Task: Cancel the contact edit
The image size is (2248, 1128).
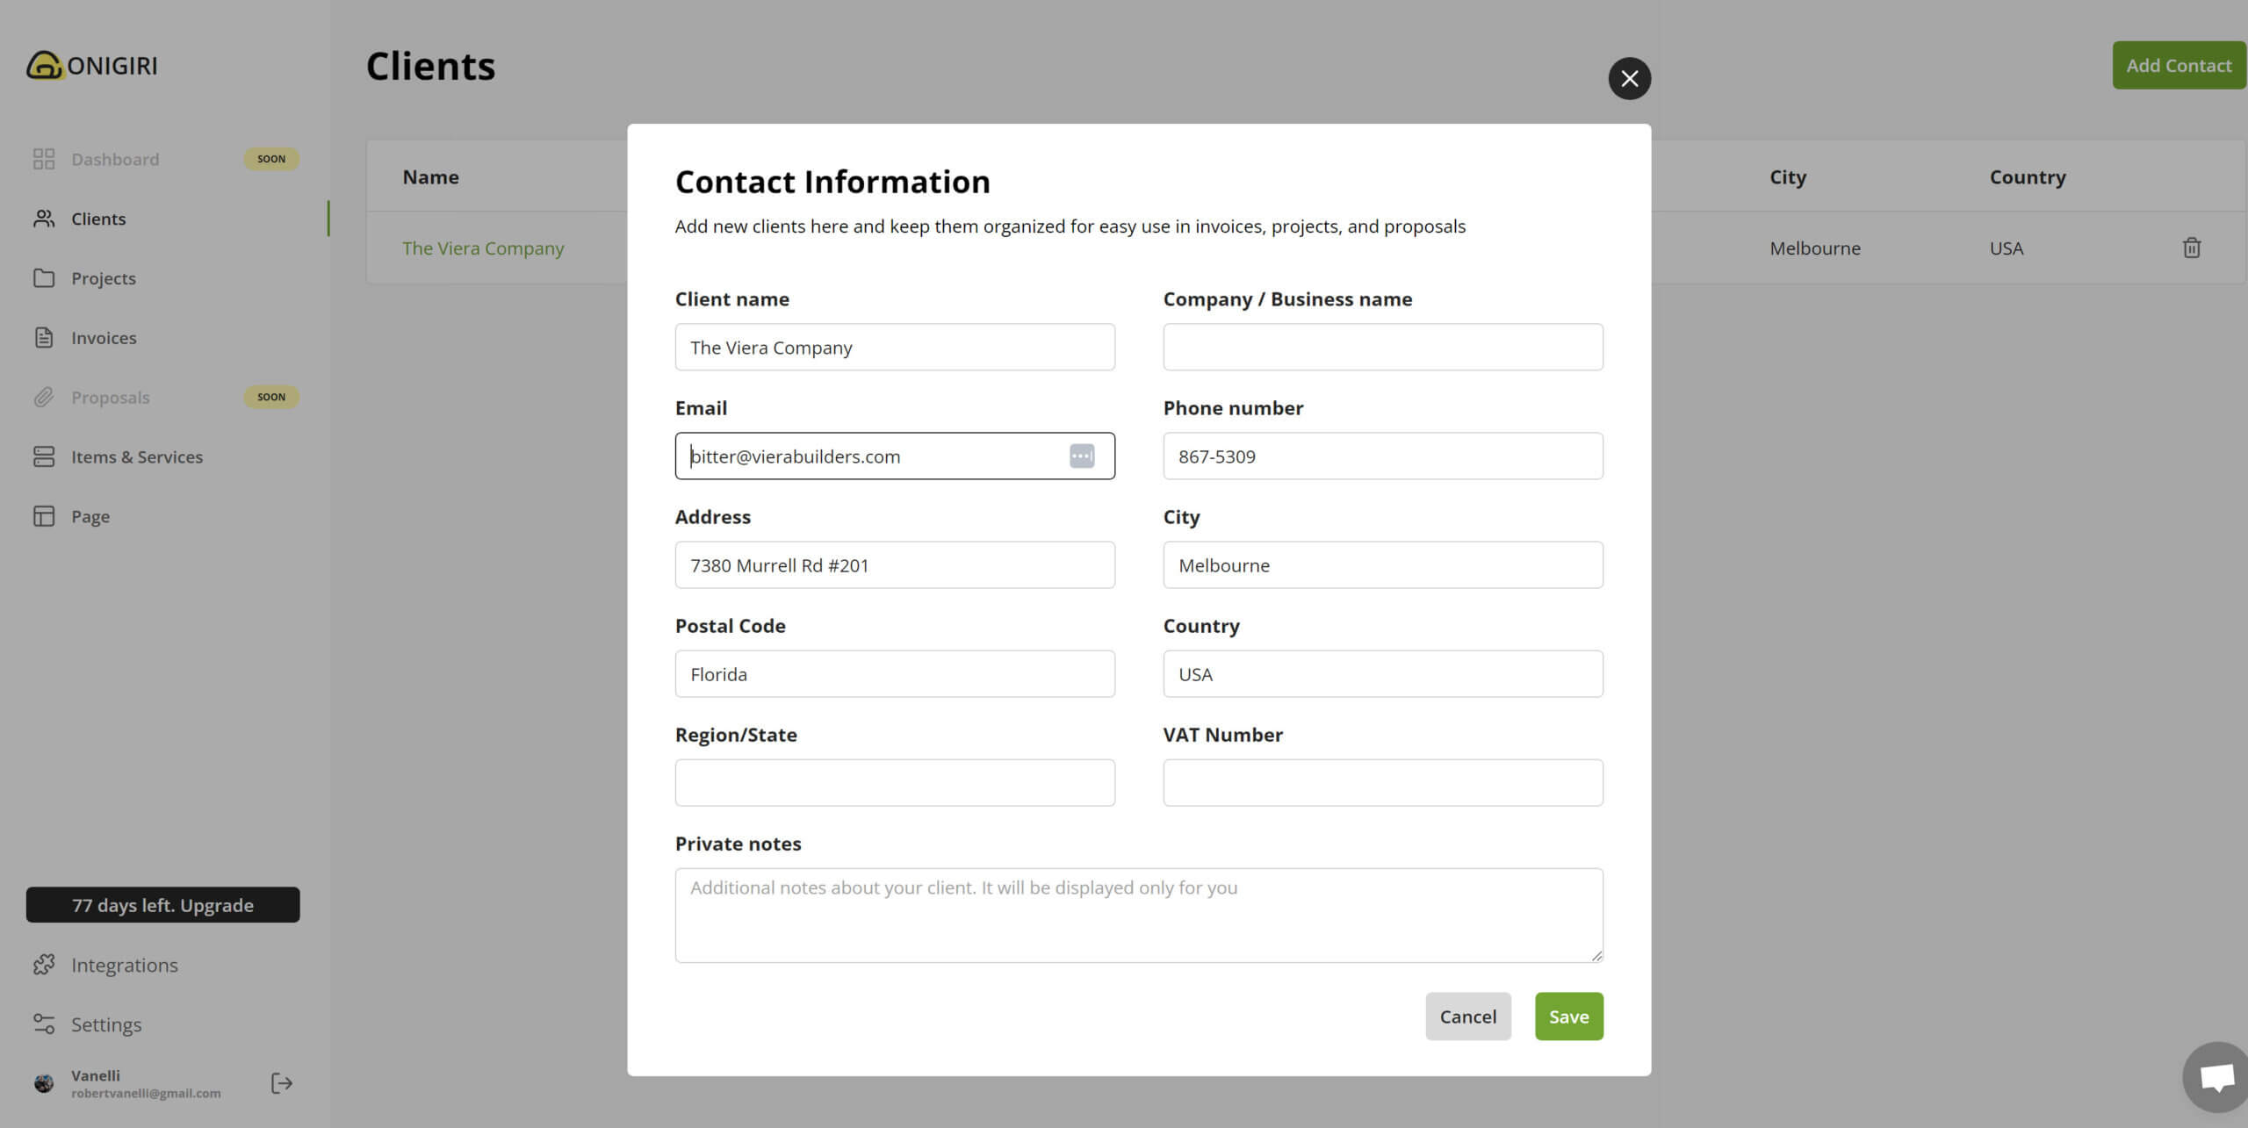Action: [x=1467, y=1017]
